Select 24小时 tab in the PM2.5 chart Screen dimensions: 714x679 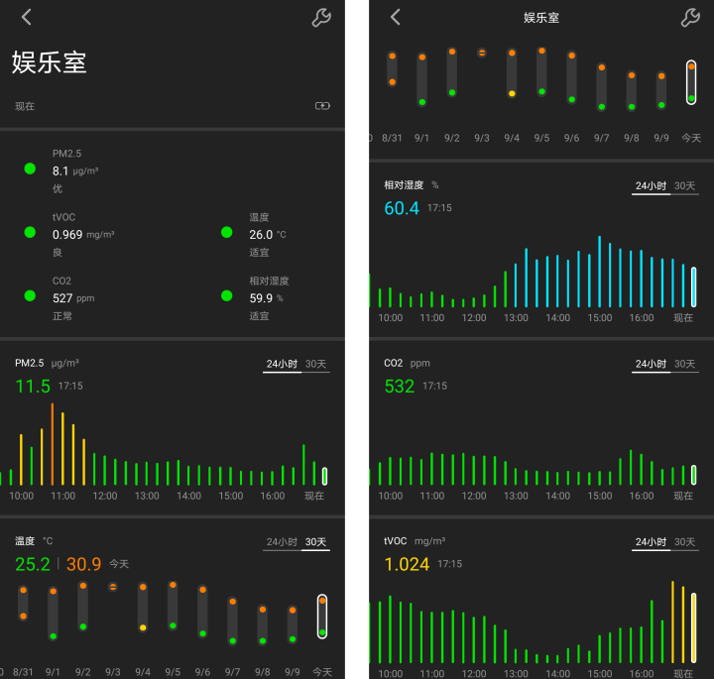point(282,364)
